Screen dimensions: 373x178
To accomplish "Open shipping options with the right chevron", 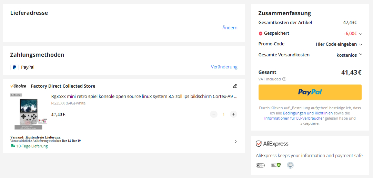I will pyautogui.click(x=235, y=141).
